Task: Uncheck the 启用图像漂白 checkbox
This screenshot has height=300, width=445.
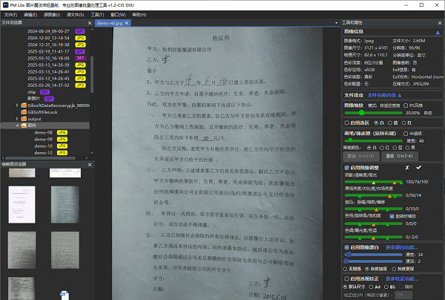Action: click(347, 247)
